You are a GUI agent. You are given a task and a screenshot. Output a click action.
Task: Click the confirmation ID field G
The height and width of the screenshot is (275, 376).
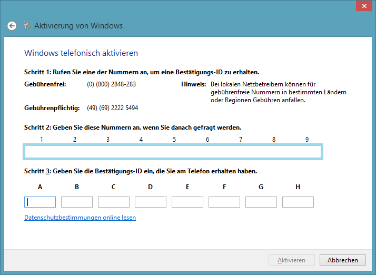[261, 202]
